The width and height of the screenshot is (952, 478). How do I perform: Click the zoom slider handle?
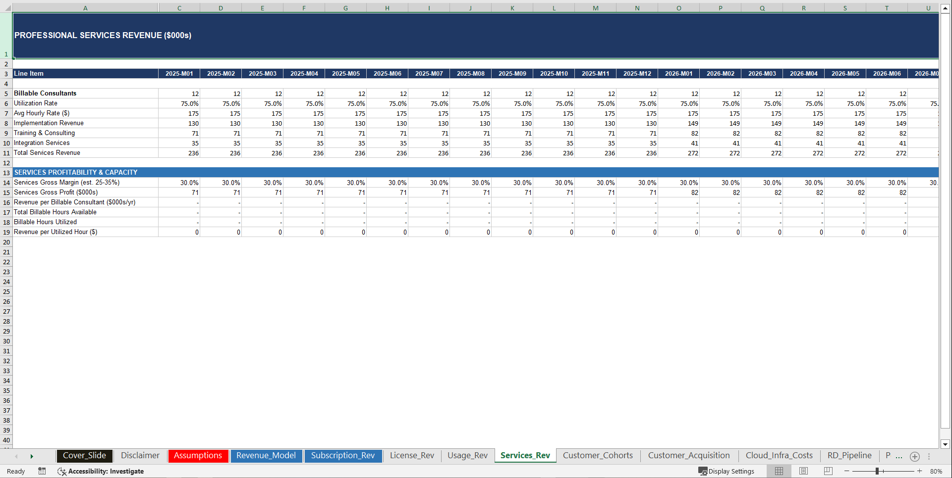(x=876, y=471)
